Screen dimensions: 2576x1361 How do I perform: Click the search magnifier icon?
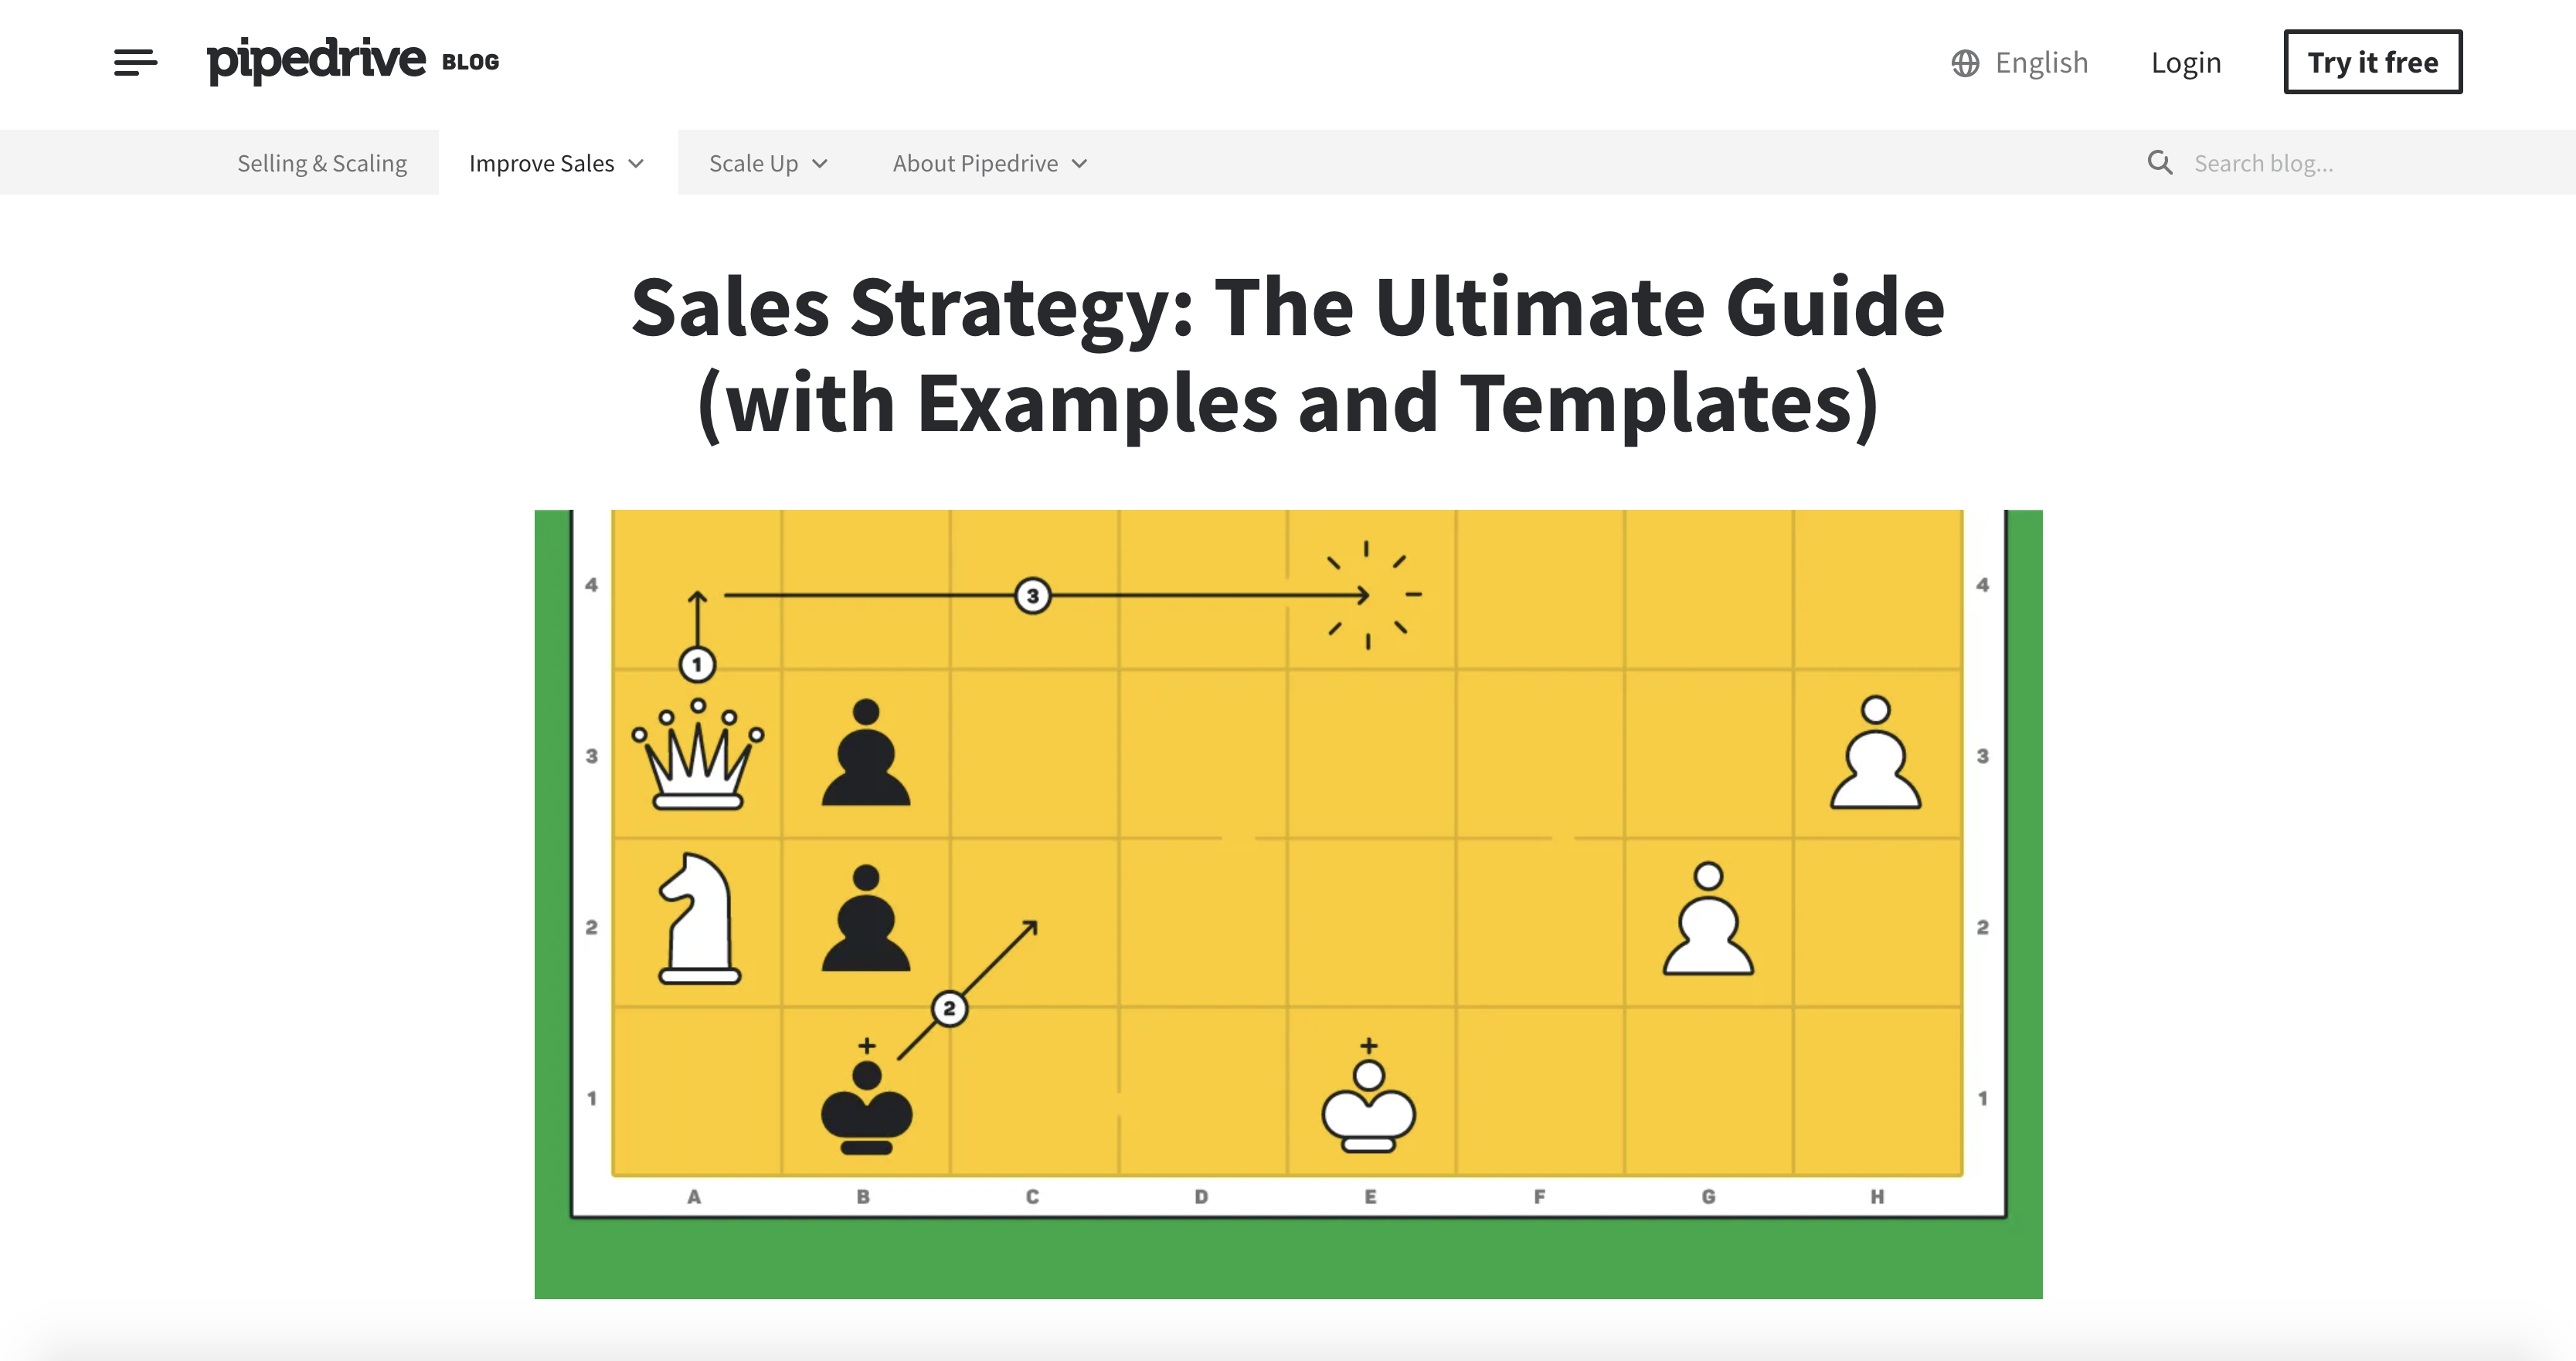click(x=2160, y=161)
